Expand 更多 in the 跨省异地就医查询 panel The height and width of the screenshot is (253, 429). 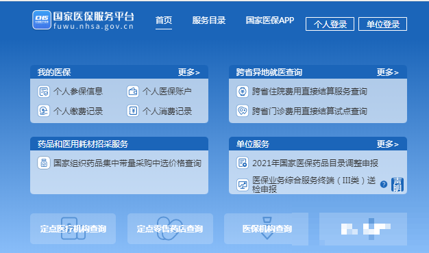pyautogui.click(x=387, y=72)
